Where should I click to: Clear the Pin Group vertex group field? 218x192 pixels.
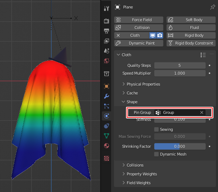pyautogui.click(x=202, y=112)
